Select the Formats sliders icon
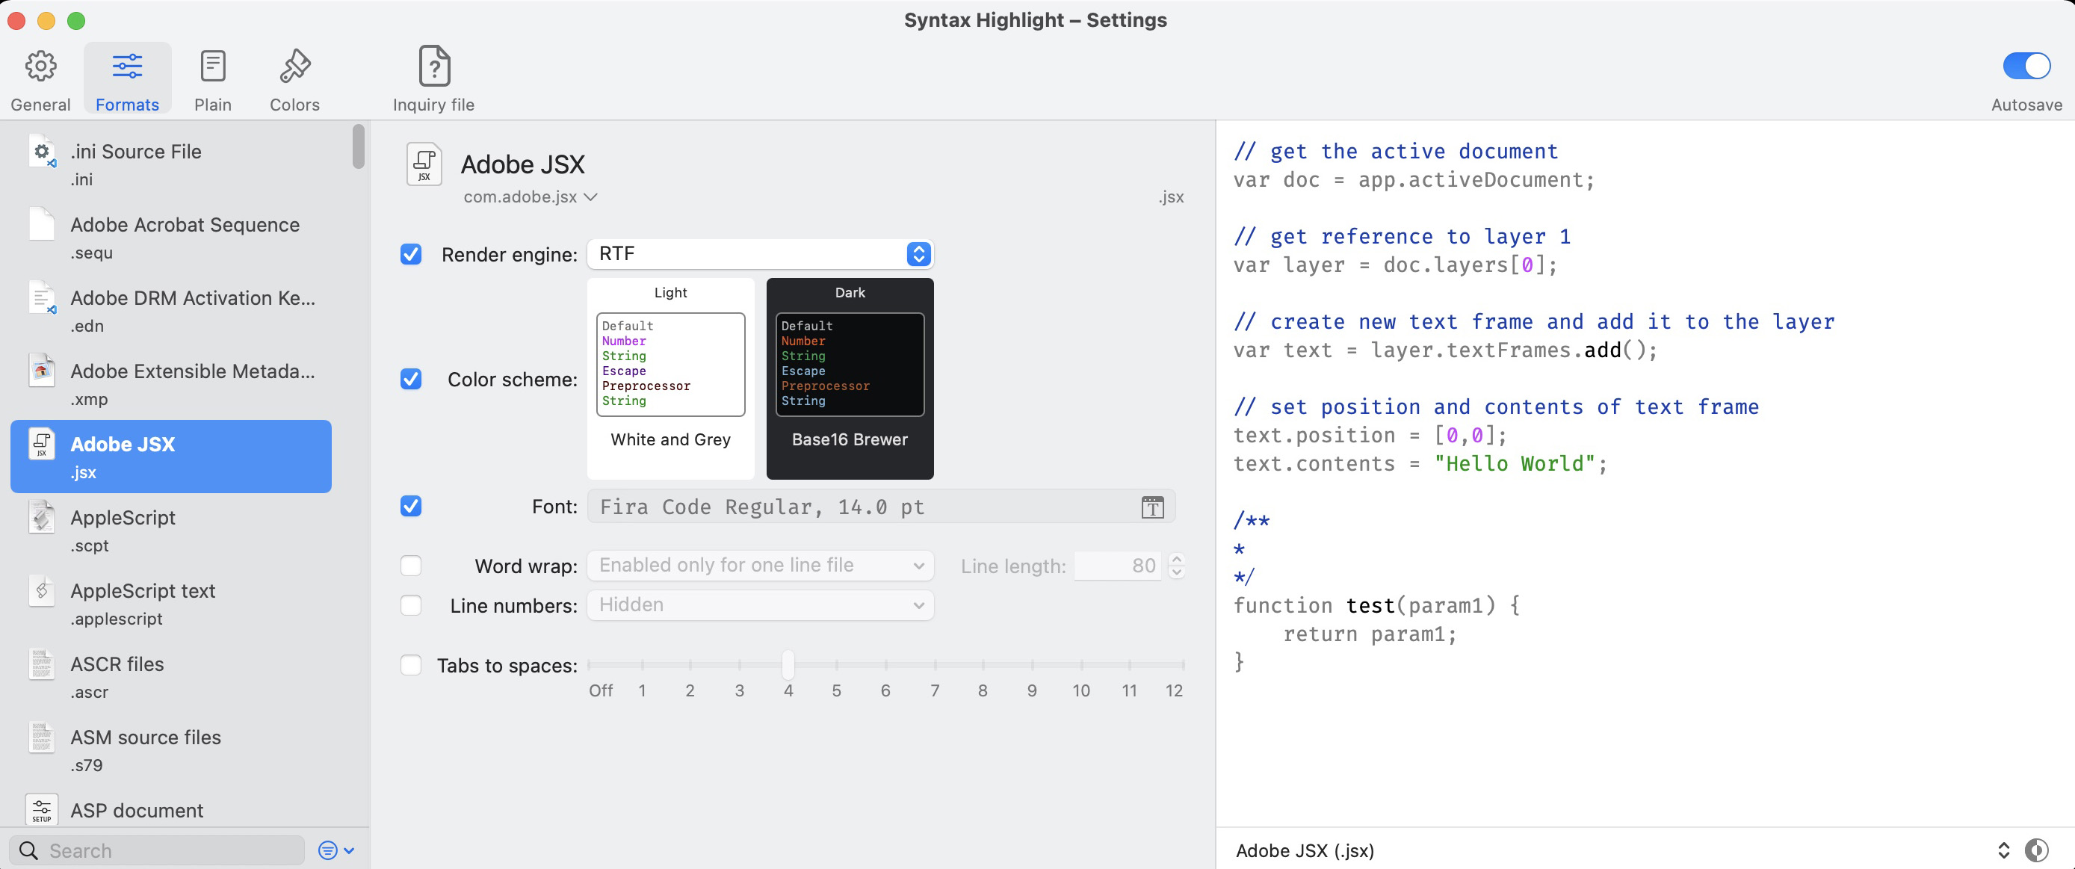This screenshot has width=2075, height=869. coord(127,66)
